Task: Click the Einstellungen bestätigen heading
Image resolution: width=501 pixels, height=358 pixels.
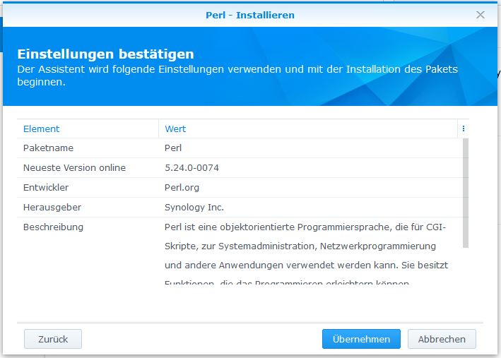Action: tap(105, 54)
